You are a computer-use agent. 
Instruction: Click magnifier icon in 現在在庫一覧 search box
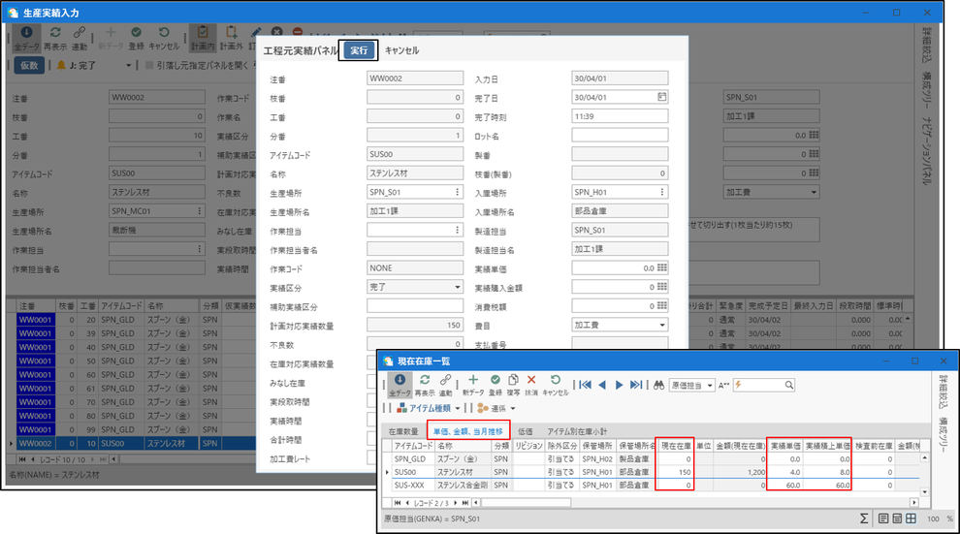[x=788, y=385]
